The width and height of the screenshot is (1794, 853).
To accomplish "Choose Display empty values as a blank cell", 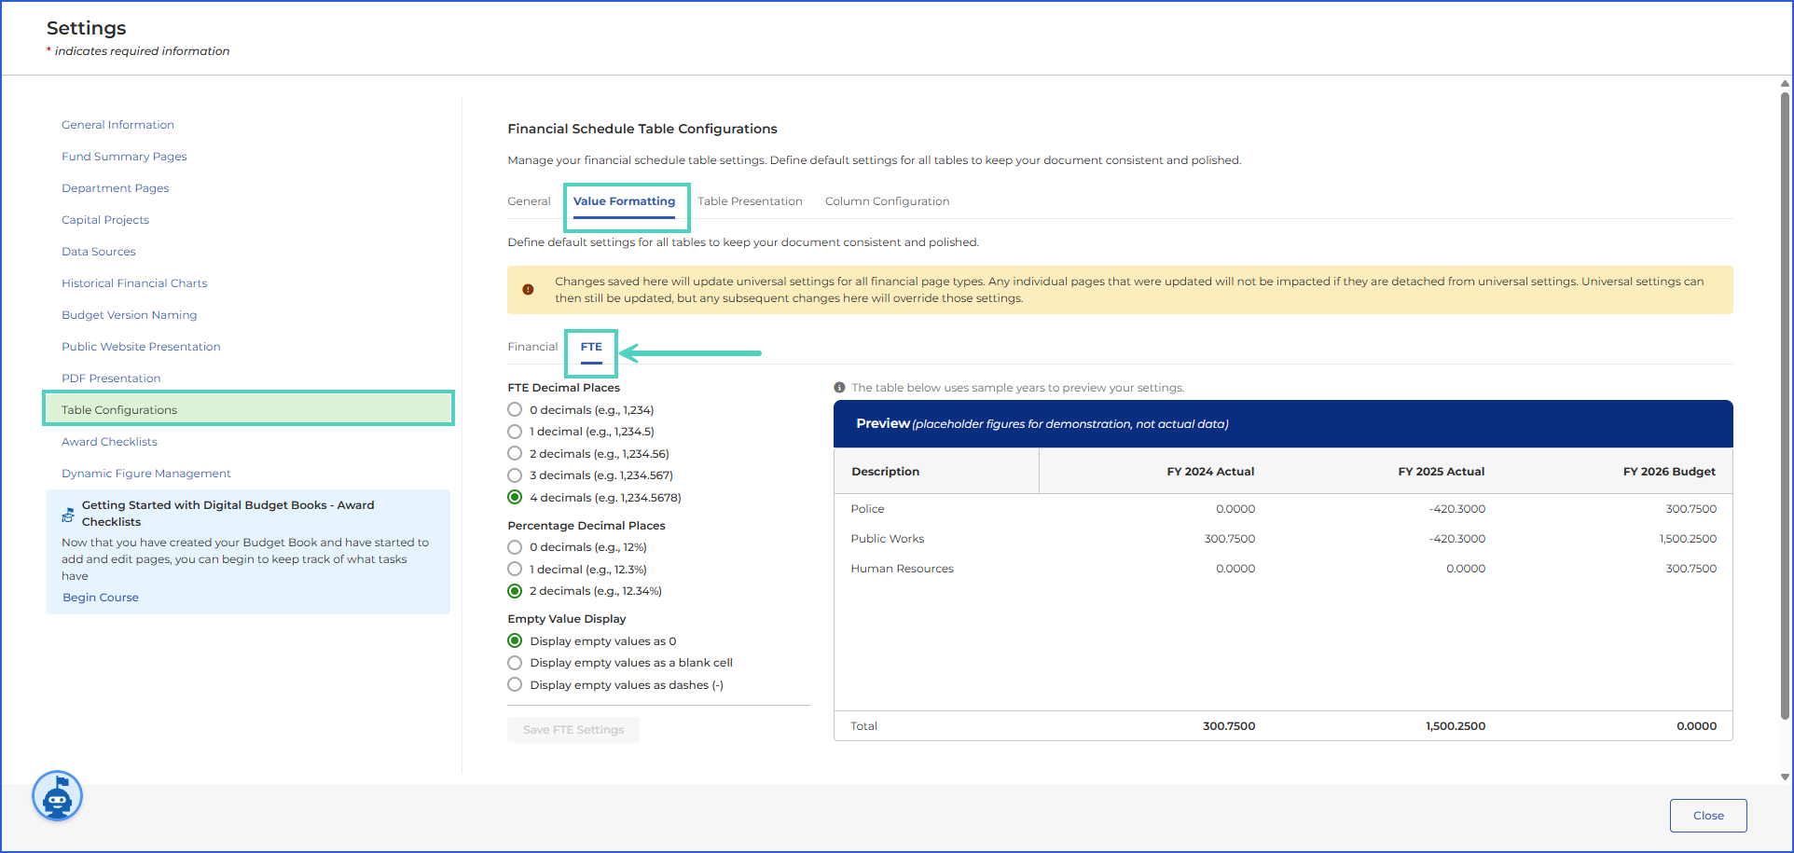I will click(x=515, y=663).
